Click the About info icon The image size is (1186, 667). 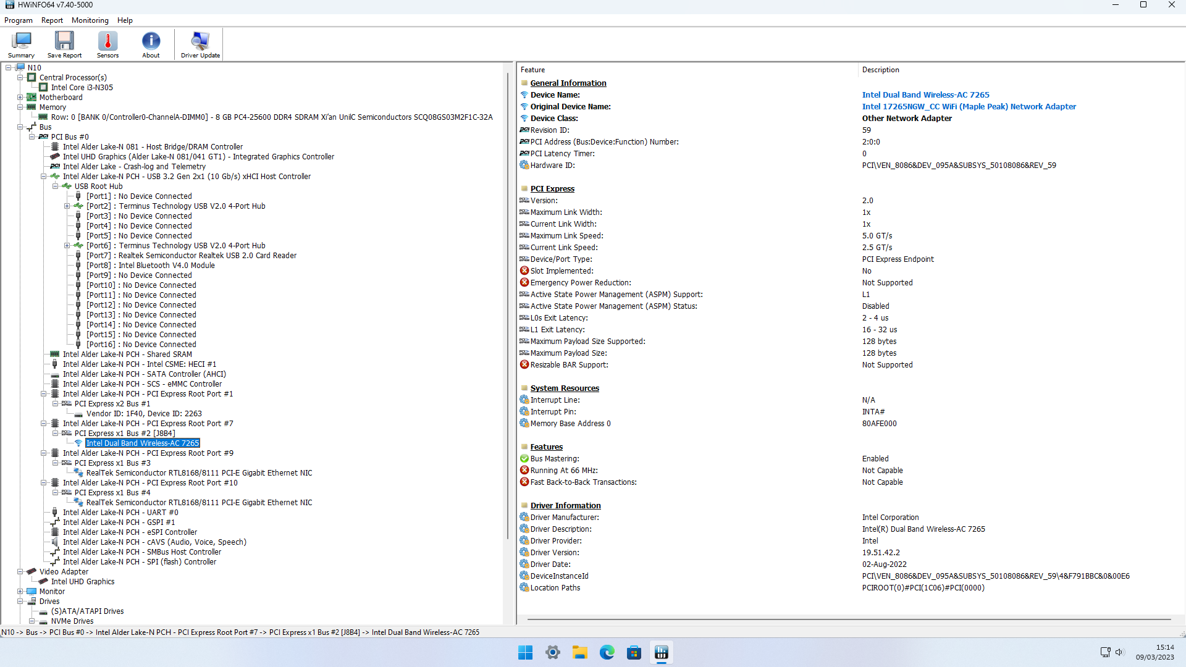coord(151,44)
